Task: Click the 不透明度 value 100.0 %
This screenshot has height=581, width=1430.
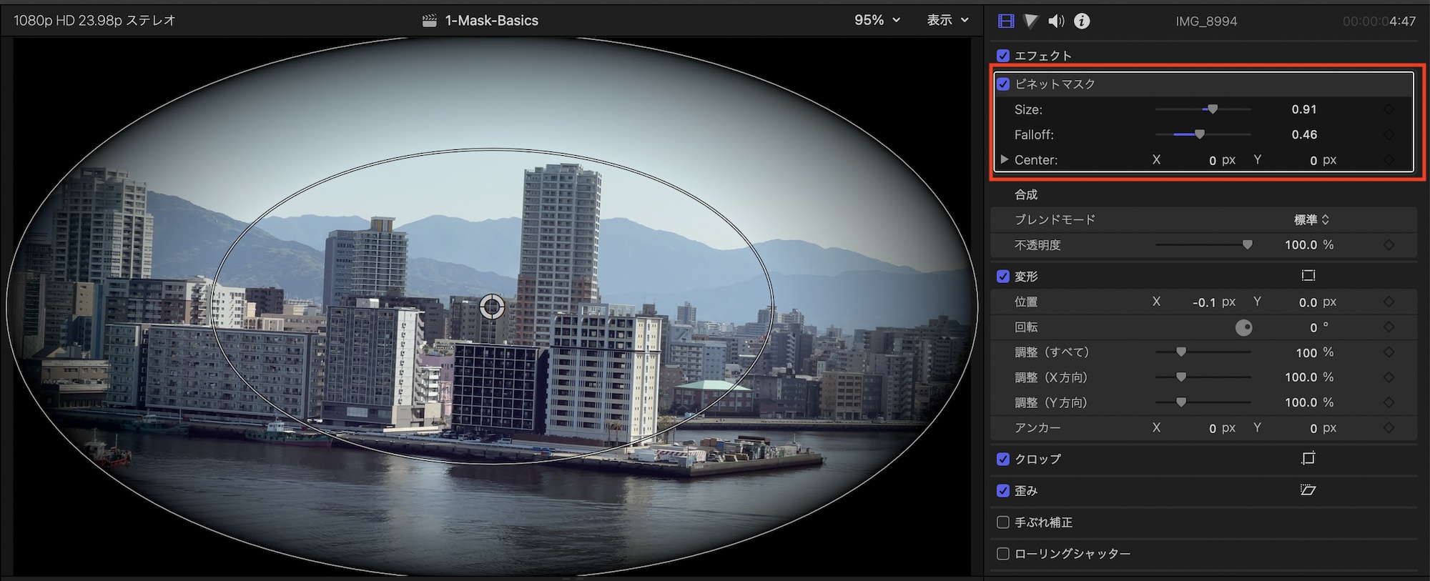Action: click(x=1309, y=245)
